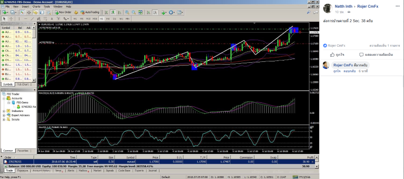This screenshot has width=404, height=179.
Task: Draw a horizontal line tool
Action: [x=26, y=19]
